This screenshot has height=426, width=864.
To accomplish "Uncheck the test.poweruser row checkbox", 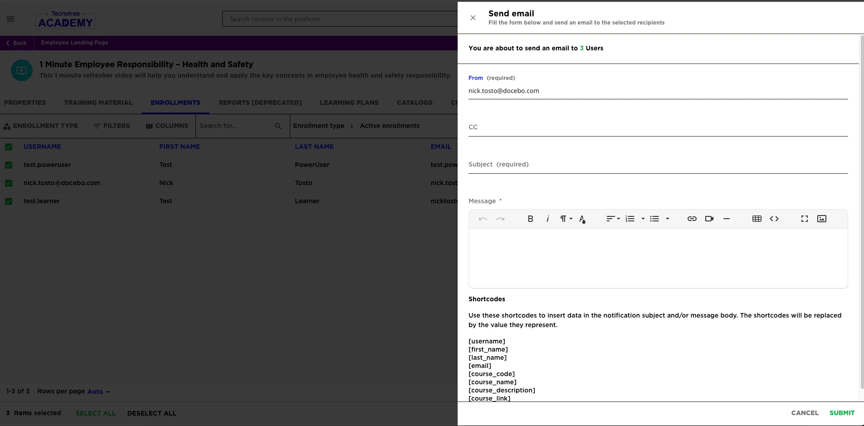I will point(9,165).
